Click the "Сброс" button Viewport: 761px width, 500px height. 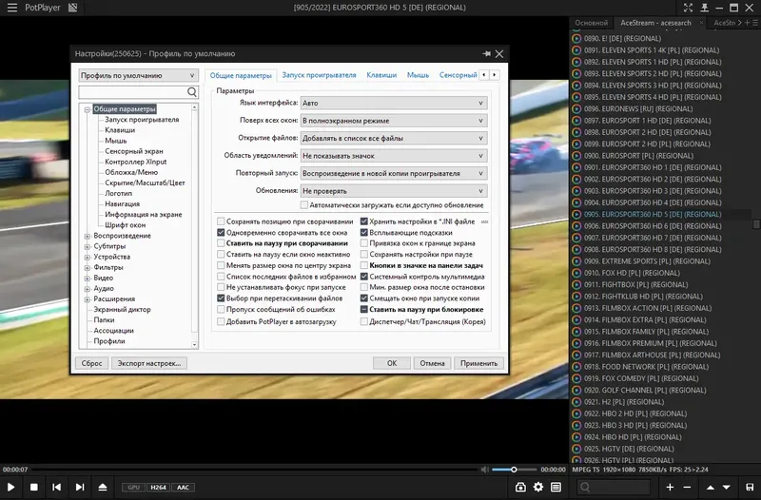click(91, 363)
